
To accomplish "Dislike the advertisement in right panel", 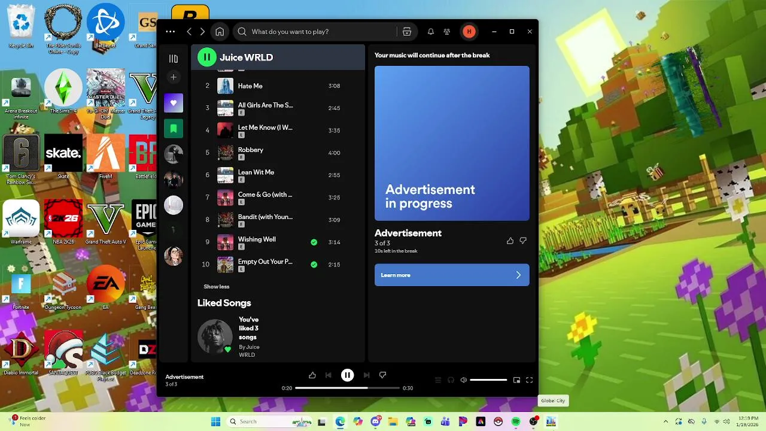I will click(523, 241).
